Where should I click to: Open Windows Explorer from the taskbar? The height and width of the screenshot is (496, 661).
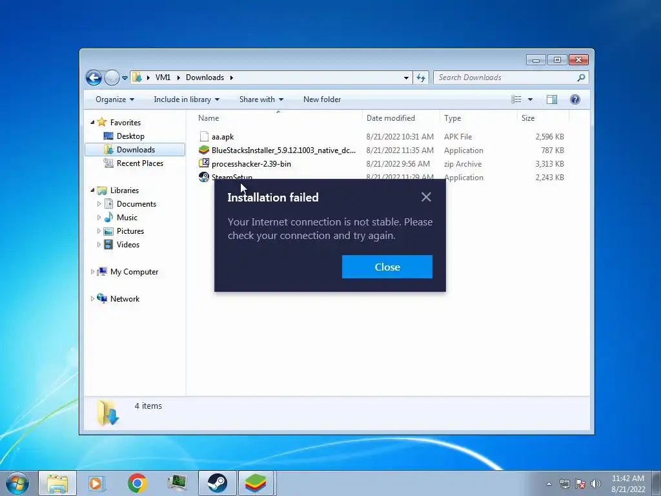pyautogui.click(x=57, y=483)
